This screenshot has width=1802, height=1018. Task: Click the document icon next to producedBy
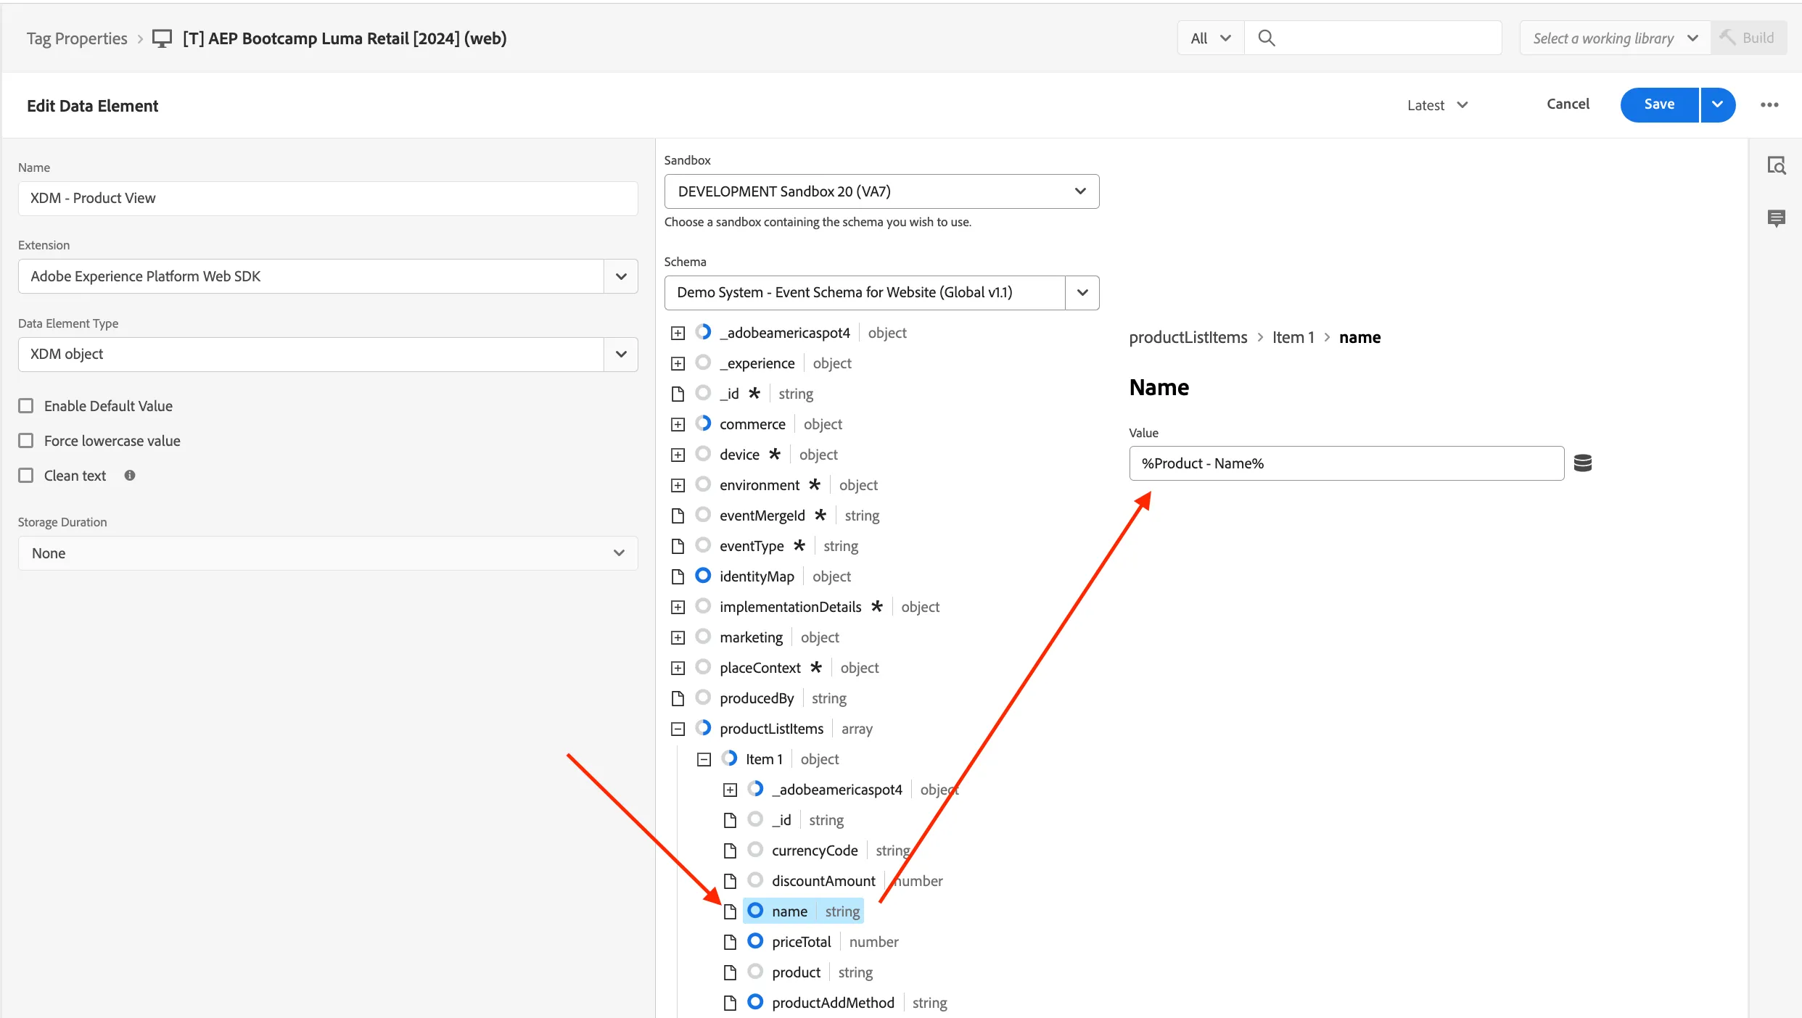[678, 698]
